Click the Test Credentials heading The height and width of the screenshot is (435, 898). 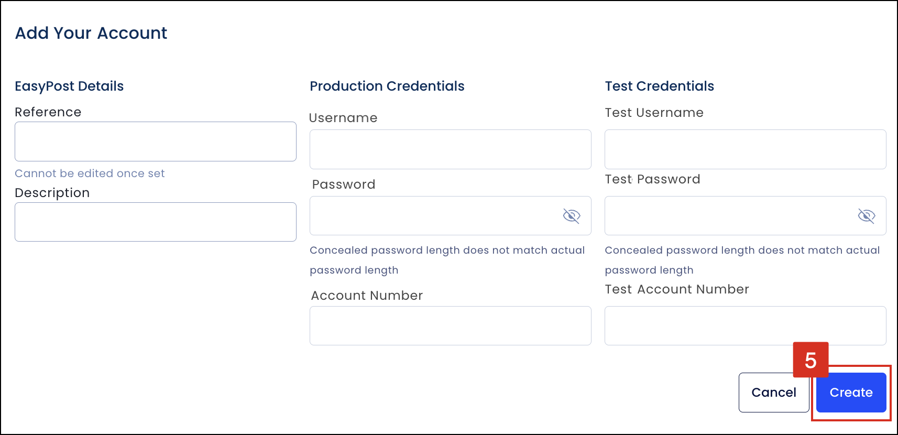[660, 86]
